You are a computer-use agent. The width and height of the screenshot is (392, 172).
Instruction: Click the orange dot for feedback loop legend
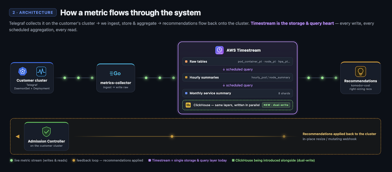(x=73, y=161)
